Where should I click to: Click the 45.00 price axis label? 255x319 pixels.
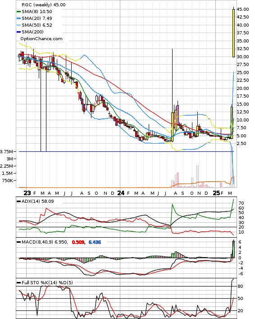tap(243, 9)
